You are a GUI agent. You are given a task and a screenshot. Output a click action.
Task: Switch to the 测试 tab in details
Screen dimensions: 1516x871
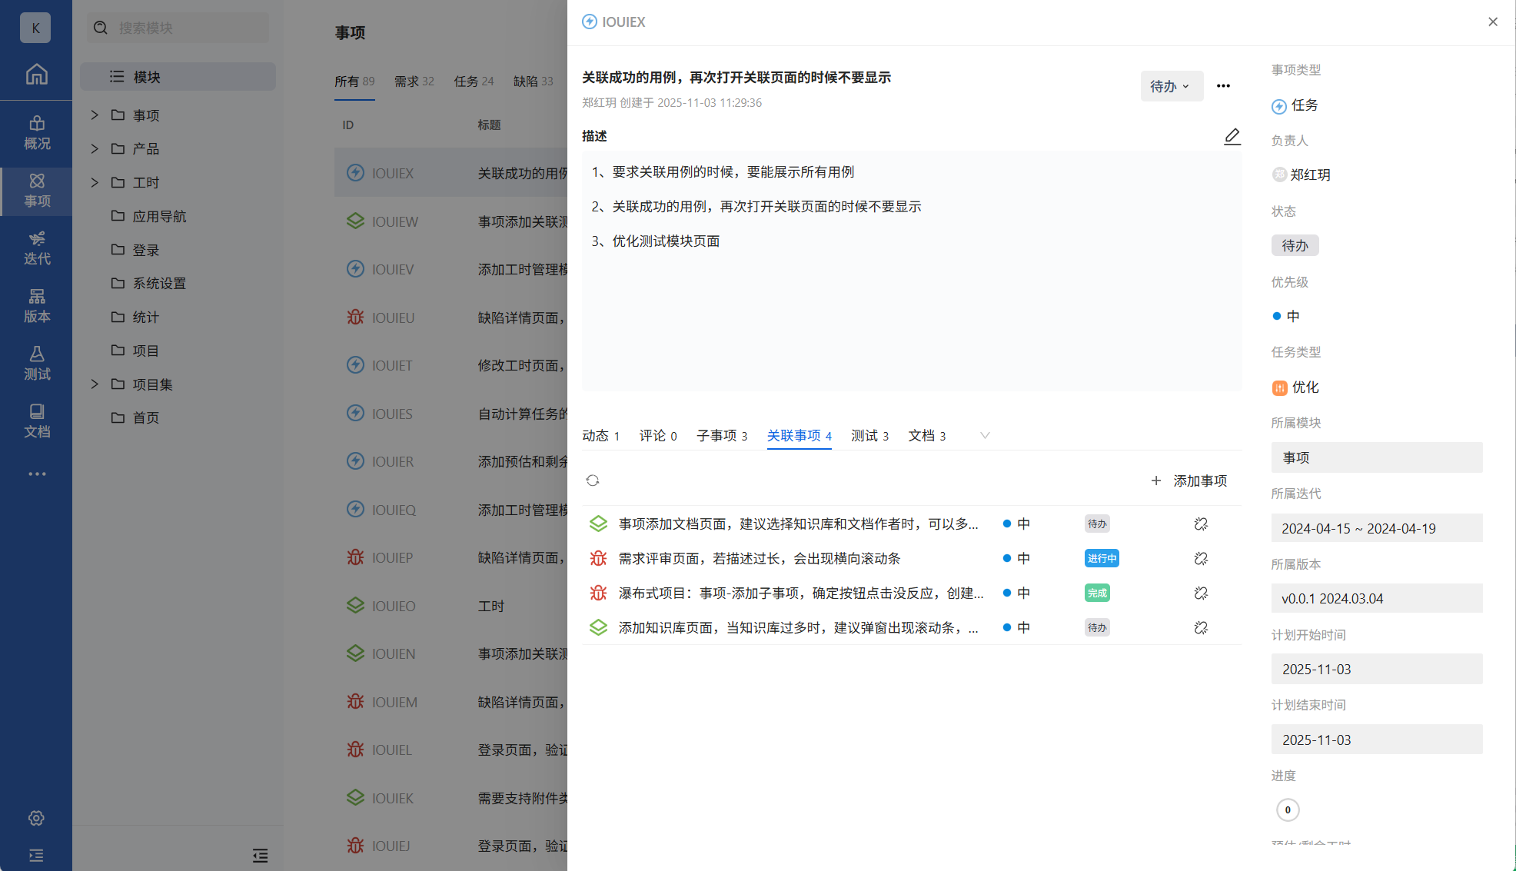[x=869, y=436]
